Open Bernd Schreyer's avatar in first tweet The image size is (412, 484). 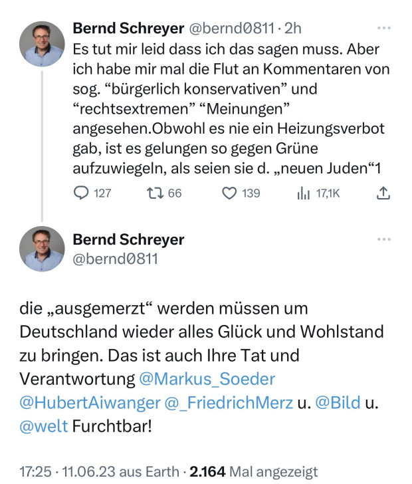42,44
